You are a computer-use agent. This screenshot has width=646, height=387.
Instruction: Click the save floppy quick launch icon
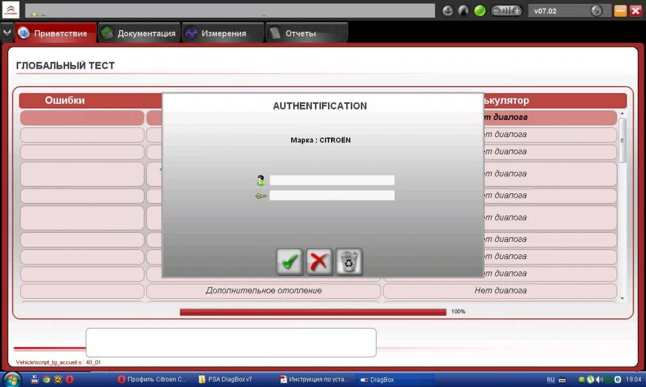pyautogui.click(x=35, y=379)
